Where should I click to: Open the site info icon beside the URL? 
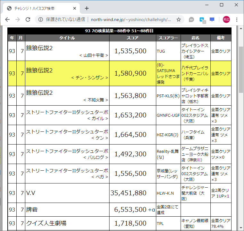[x=41, y=19]
